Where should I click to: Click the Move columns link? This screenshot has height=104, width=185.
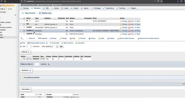coord(67,43)
